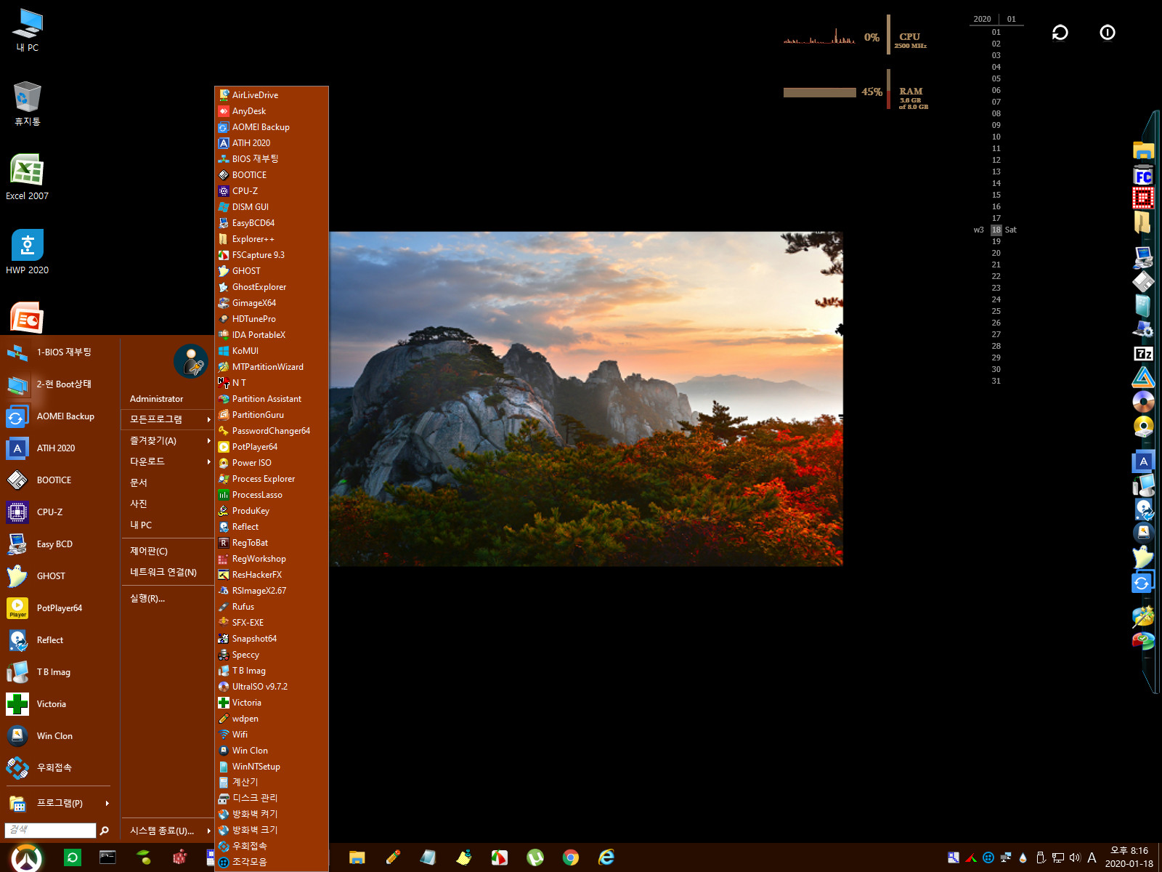Open the folder icon in right dock
1162x872 pixels.
coord(1144,151)
